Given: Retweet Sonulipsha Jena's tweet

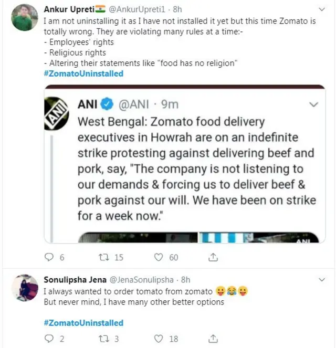Looking at the screenshot, I should click(104, 339).
